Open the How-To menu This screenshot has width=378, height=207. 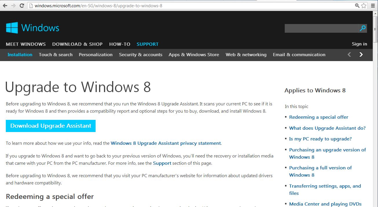pos(120,44)
